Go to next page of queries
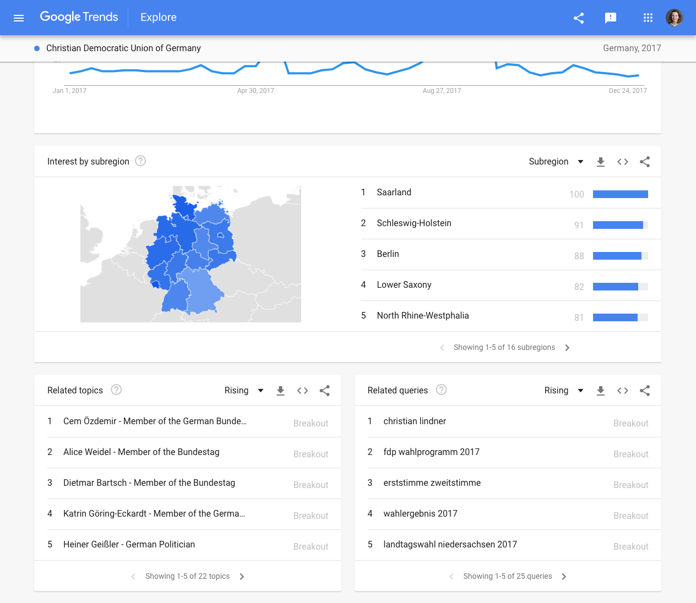 (x=564, y=577)
